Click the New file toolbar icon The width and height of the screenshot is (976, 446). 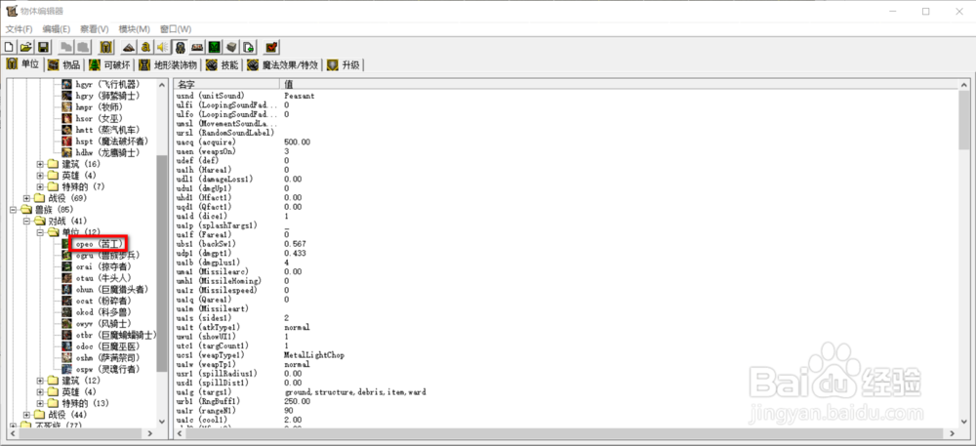coord(10,47)
